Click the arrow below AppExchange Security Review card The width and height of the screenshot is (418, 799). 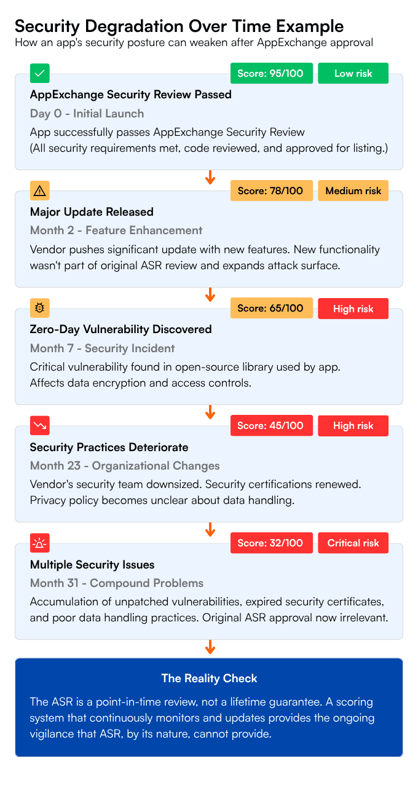(x=210, y=178)
